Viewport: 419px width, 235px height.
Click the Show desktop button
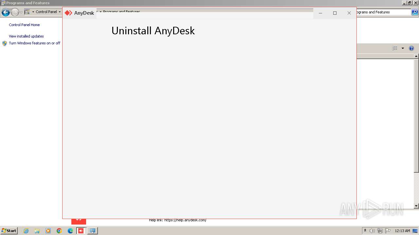[415, 231]
